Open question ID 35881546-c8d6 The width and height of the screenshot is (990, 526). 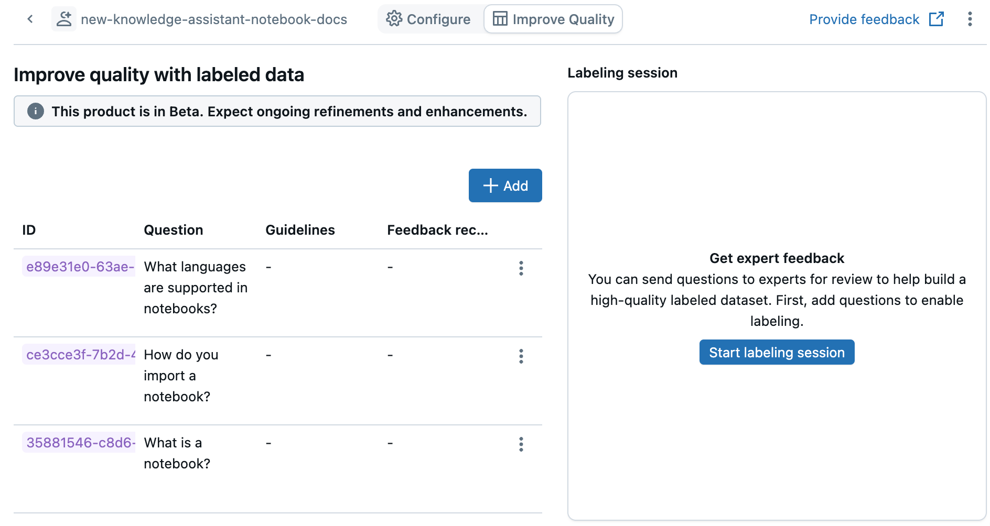pos(80,443)
